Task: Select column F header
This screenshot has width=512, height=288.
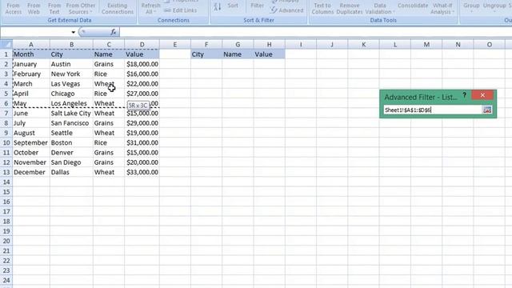Action: click(x=206, y=45)
